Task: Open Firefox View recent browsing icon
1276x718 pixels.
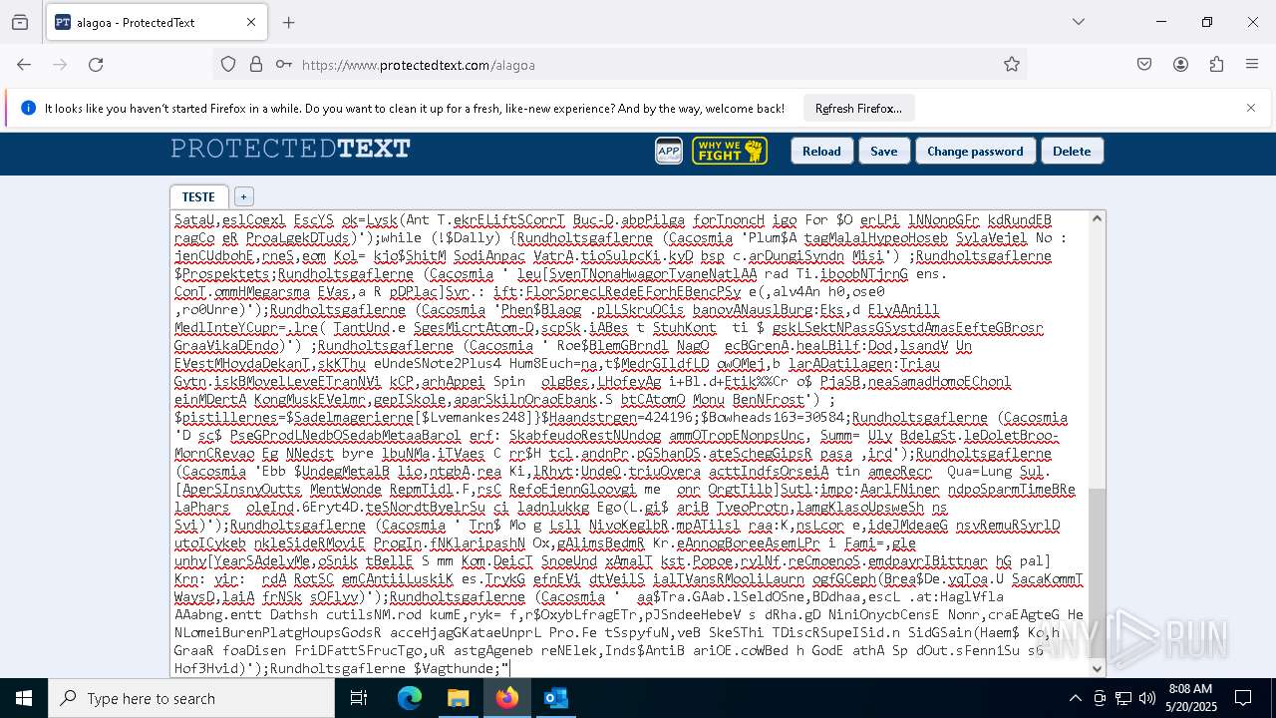Action: 20,22
